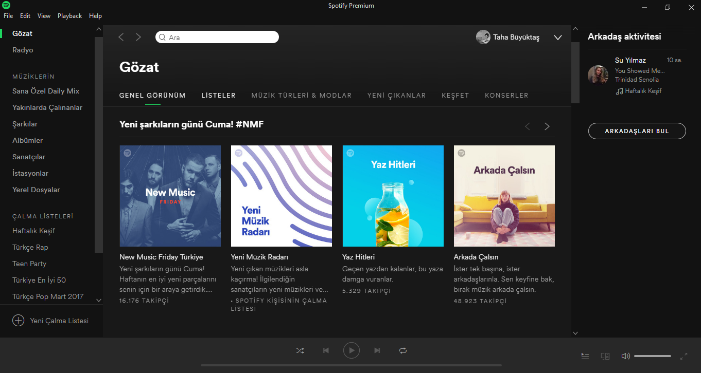Adjust the volume slider
The height and width of the screenshot is (373, 701).
652,356
